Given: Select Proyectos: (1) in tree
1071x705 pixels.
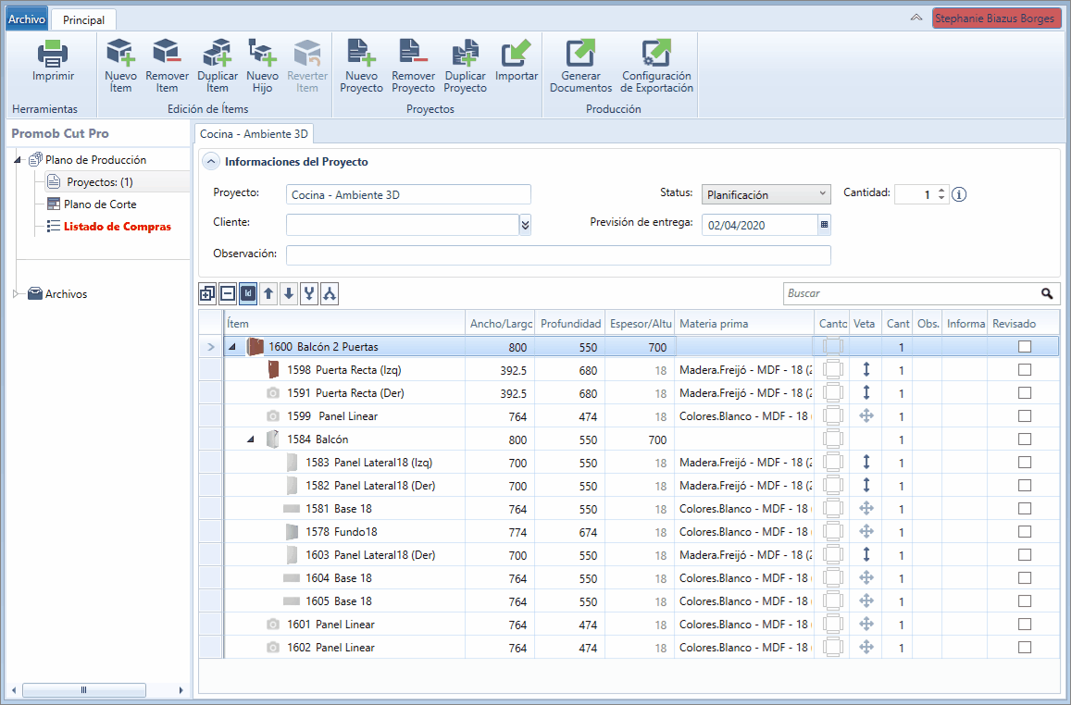Looking at the screenshot, I should click(100, 182).
